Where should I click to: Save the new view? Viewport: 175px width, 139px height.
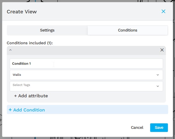[159, 128]
